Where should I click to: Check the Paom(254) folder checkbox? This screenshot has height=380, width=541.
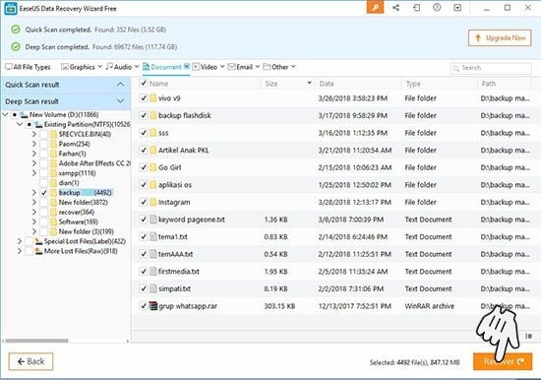44,144
